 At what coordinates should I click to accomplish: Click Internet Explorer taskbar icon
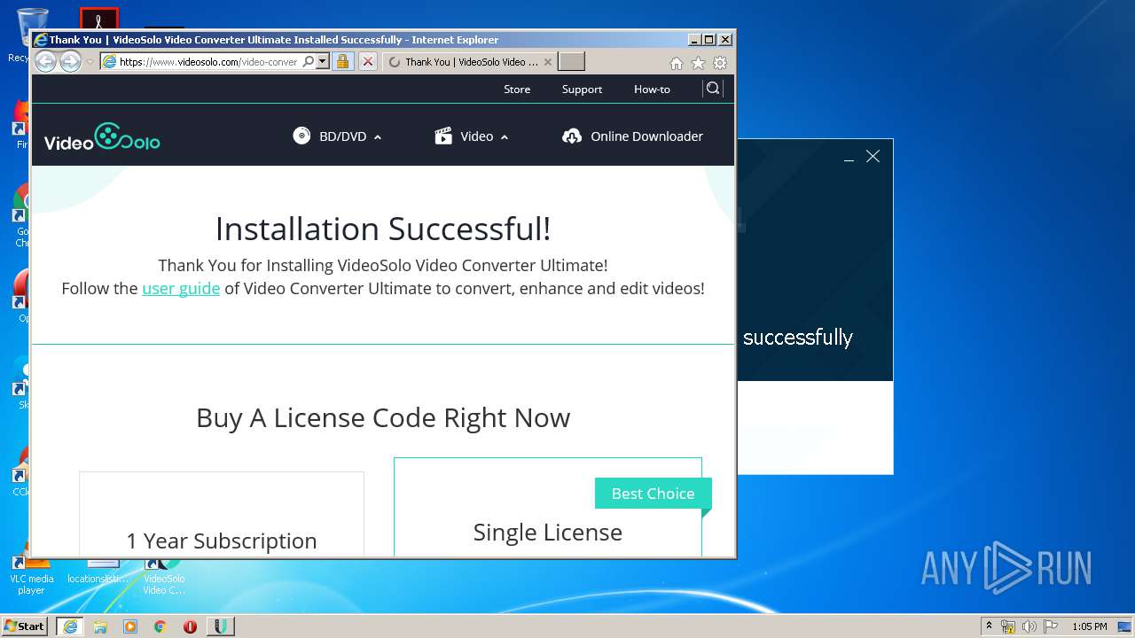coord(70,626)
